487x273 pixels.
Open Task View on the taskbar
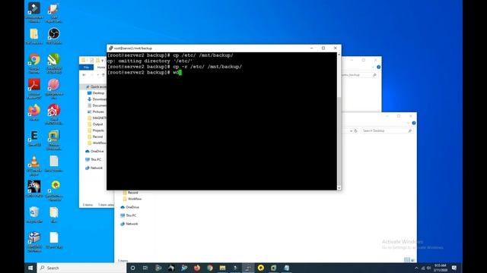(145, 268)
